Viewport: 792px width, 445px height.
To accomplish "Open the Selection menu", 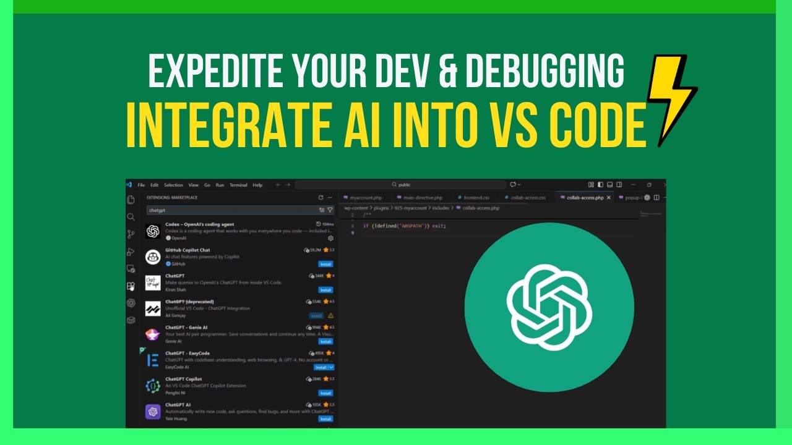I will (x=173, y=185).
